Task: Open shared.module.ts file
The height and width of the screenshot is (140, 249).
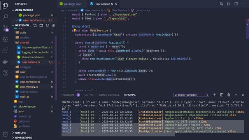Action: (33, 57)
